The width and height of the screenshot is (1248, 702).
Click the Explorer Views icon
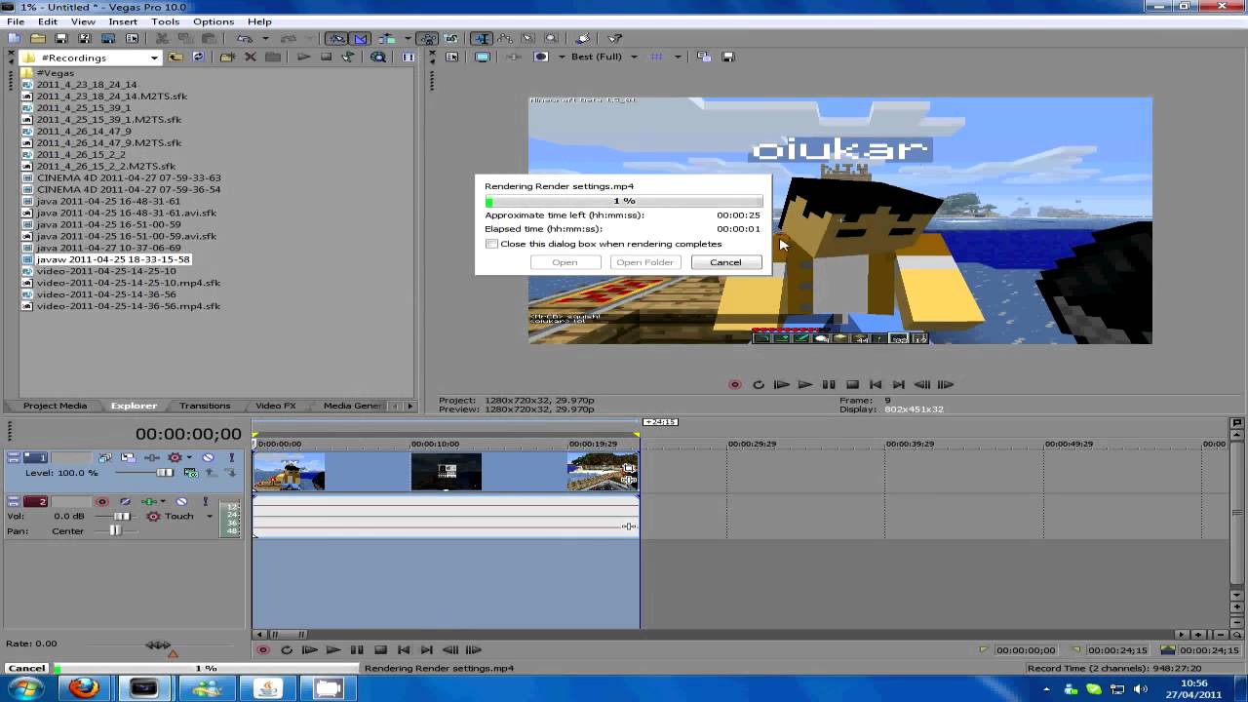tap(408, 57)
